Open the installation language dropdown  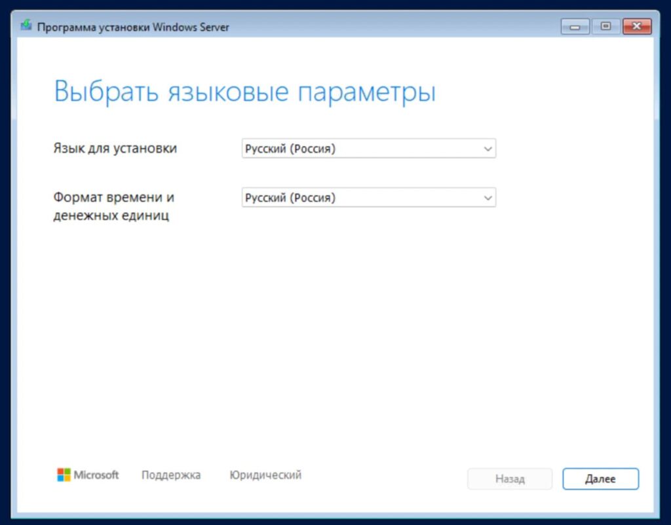[368, 149]
